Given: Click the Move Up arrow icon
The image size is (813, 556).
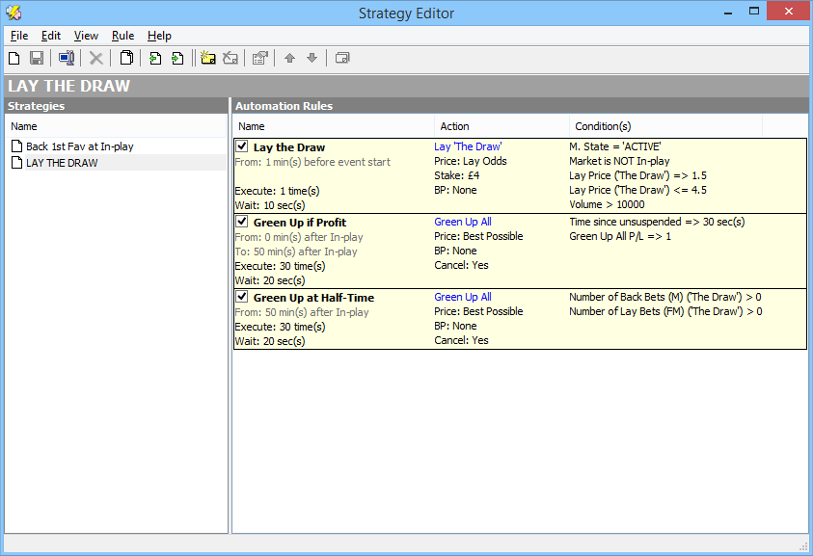Looking at the screenshot, I should (x=289, y=59).
